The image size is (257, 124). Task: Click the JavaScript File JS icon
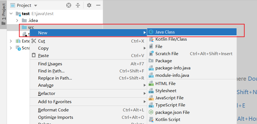point(151,98)
